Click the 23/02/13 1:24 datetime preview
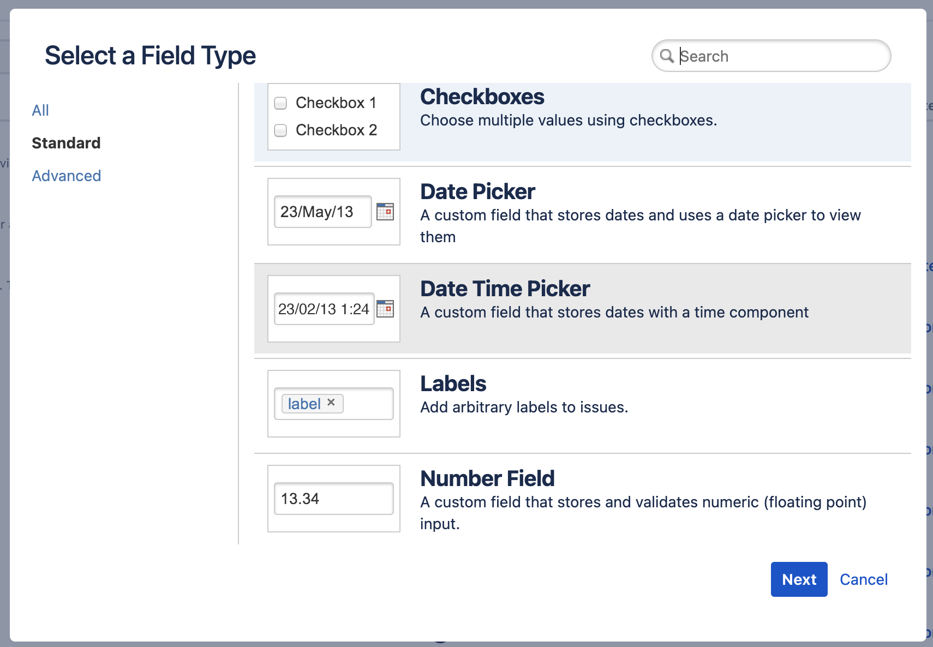 (x=324, y=309)
